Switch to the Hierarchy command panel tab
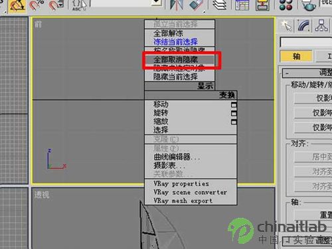Viewport: 332px width, 249px height. point(321,26)
